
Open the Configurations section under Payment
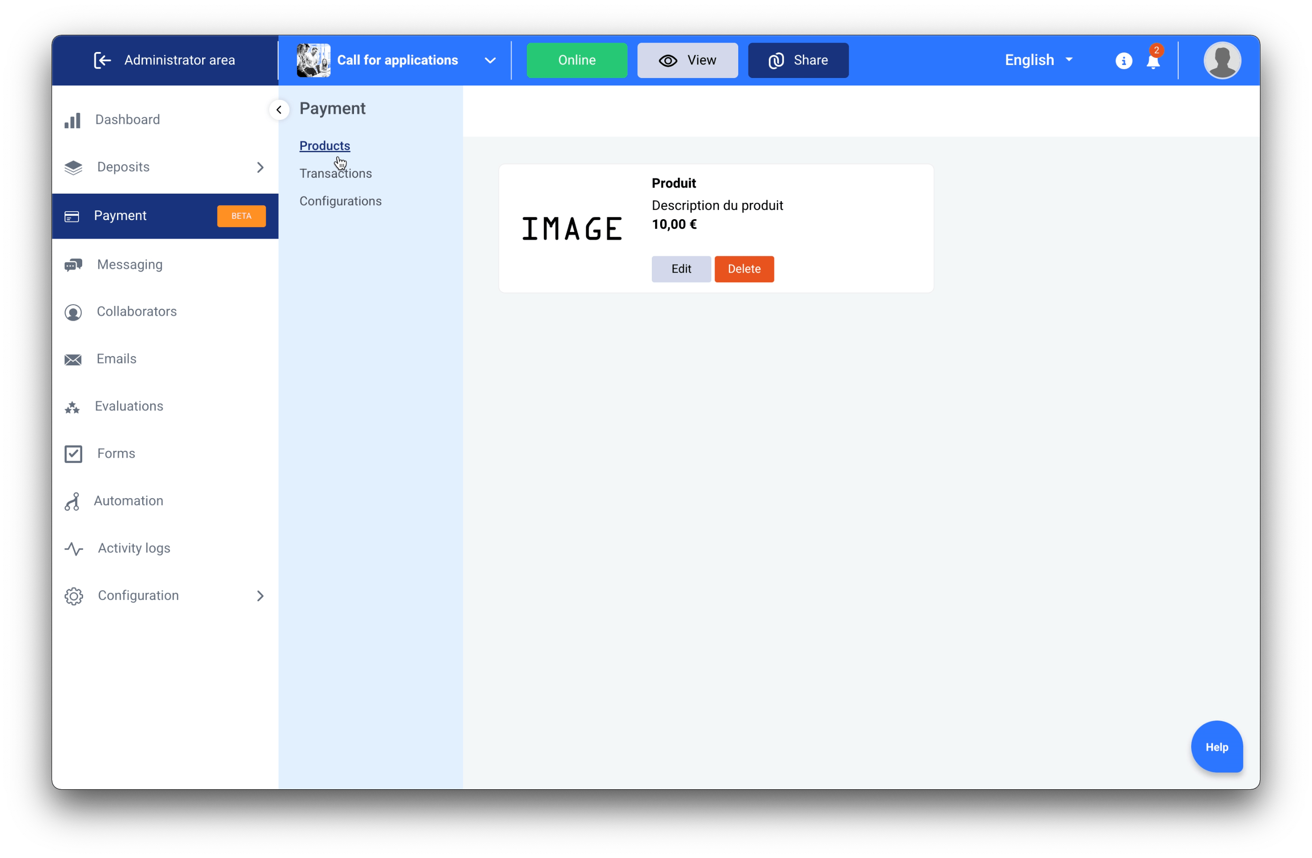click(340, 201)
